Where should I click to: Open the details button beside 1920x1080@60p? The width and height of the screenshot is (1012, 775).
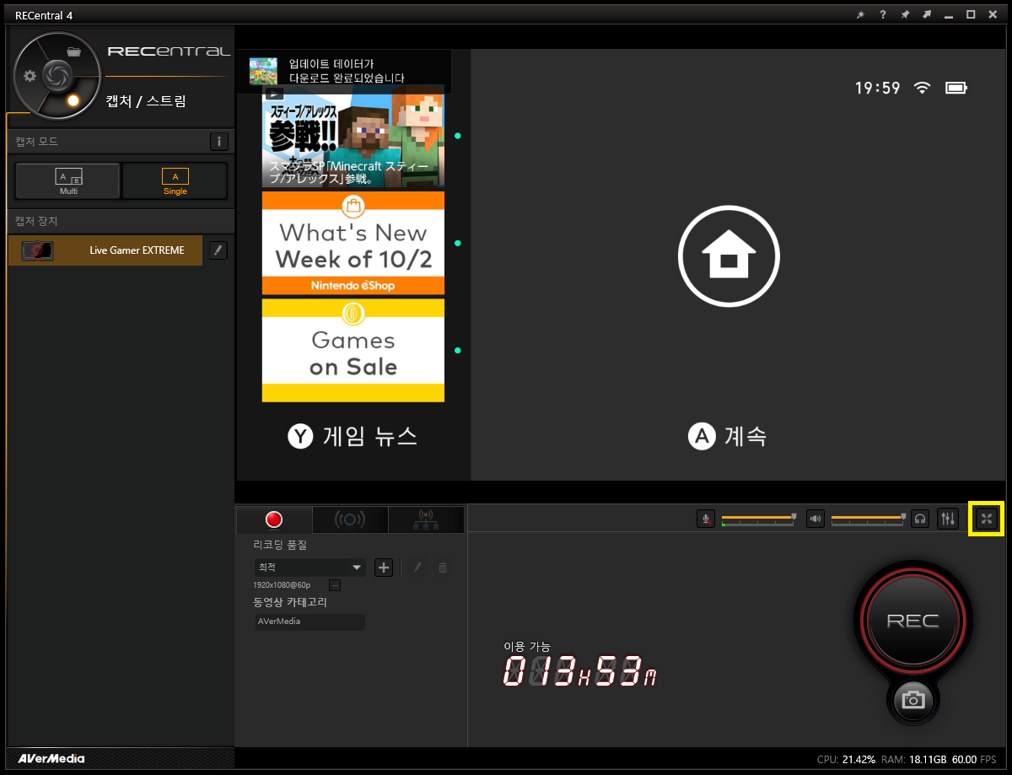[x=335, y=584]
